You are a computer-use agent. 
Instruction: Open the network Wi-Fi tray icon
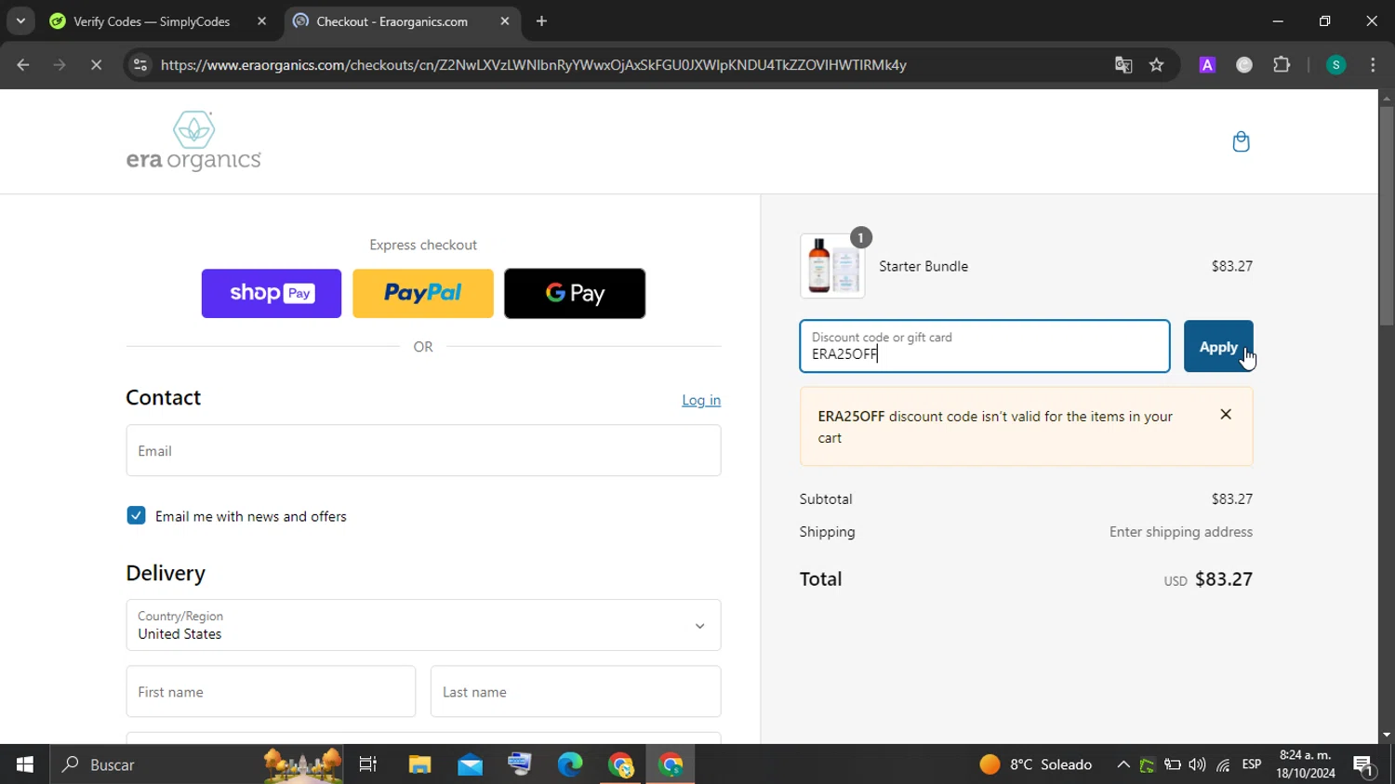coord(1223,764)
